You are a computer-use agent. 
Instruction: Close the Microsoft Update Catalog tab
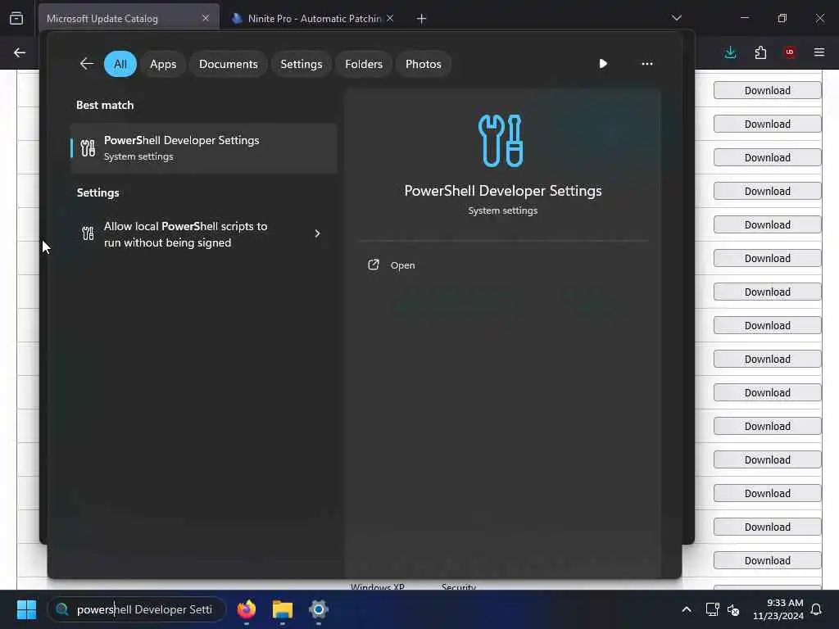206,18
